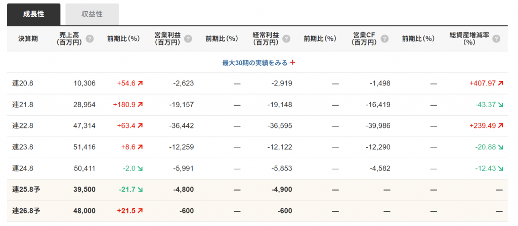
Task: Click up arrow beside +8.6 in 連23.8 row
Action: pos(140,147)
